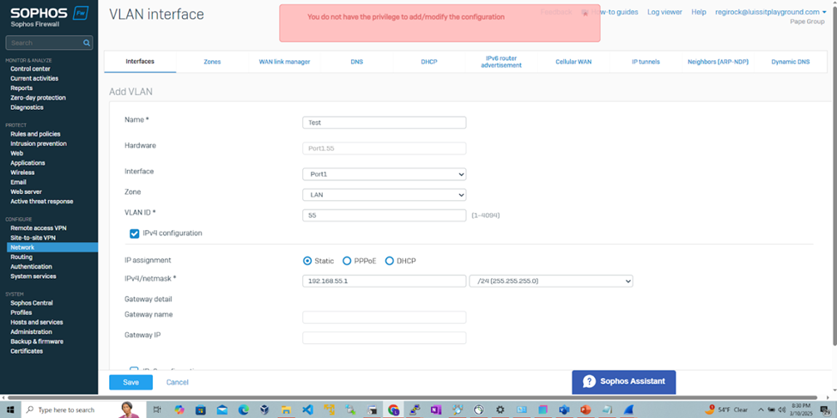Open Settings gear in the taskbar
This screenshot has width=837, height=418.
(500, 409)
